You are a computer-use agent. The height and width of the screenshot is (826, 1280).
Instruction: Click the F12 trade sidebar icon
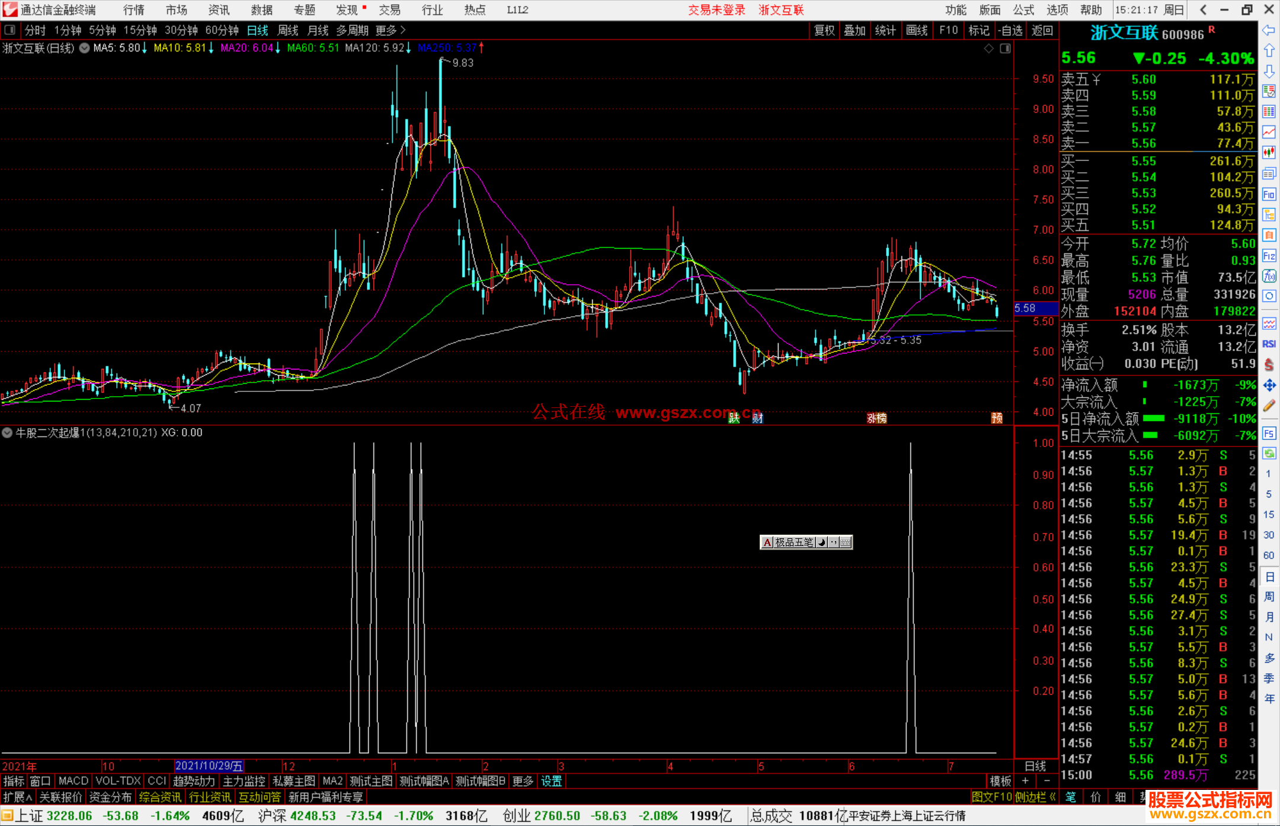1269,256
